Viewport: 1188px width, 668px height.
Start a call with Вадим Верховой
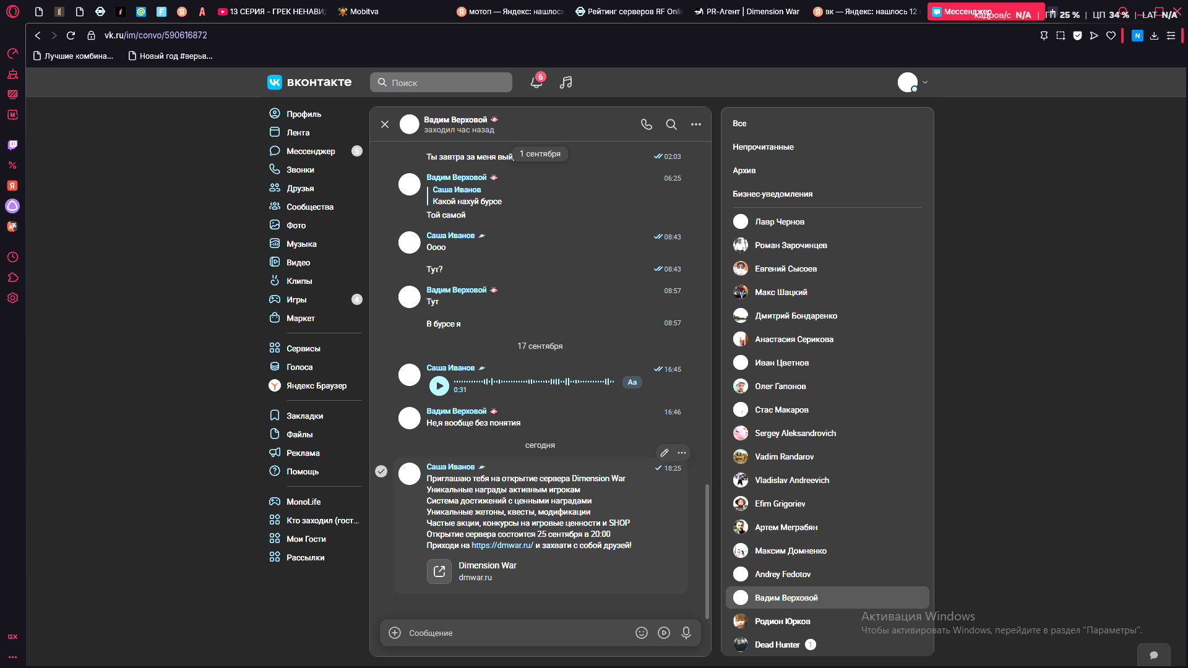click(647, 124)
